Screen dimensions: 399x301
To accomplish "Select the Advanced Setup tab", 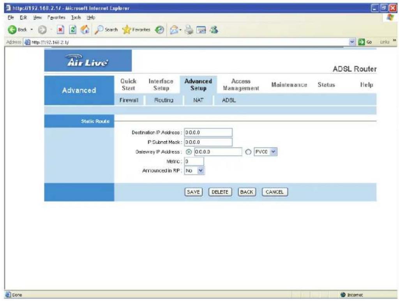I will coord(198,84).
